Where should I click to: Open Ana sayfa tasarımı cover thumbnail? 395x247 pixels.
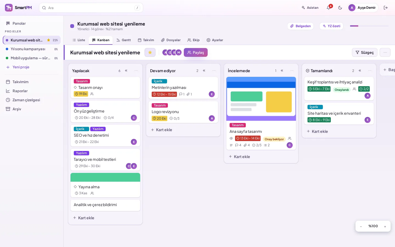point(261,99)
